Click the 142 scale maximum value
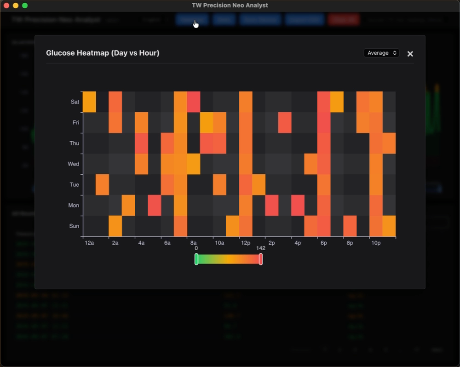Viewport: 460px width, 367px height. pyautogui.click(x=260, y=248)
